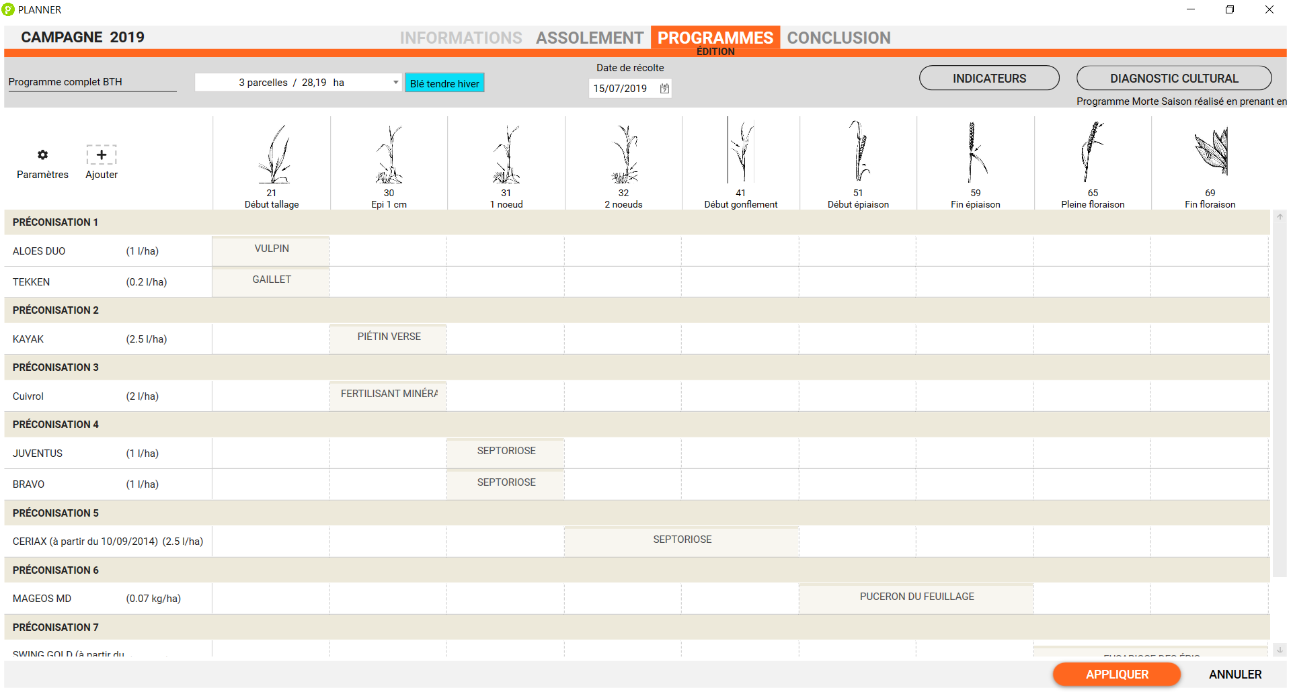Select the PRÉCONISATION 5 header
The height and width of the screenshot is (692, 1291).
[x=637, y=513]
